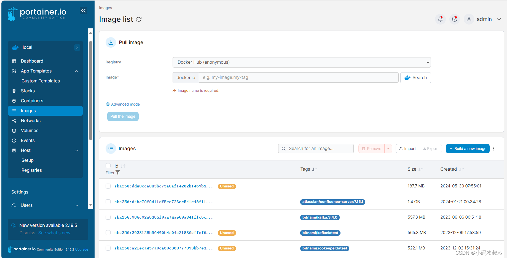Click the Dashboard icon in the sidebar

pos(14,61)
